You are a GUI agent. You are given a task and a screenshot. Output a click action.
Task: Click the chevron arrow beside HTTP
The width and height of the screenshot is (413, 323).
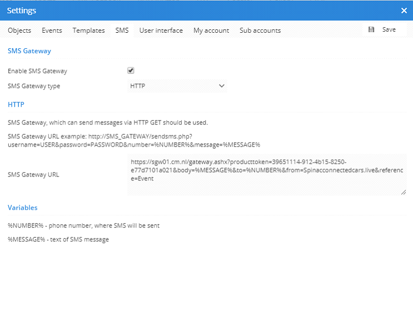(x=221, y=86)
